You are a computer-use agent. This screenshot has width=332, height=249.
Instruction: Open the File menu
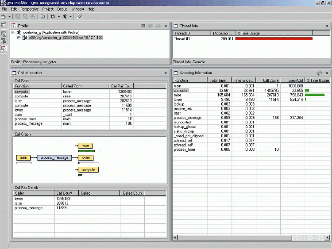pos(4,9)
